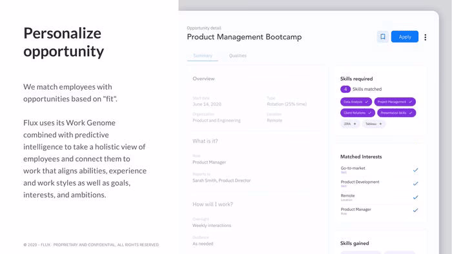Add the Tableau skill with plus icon

[374, 124]
